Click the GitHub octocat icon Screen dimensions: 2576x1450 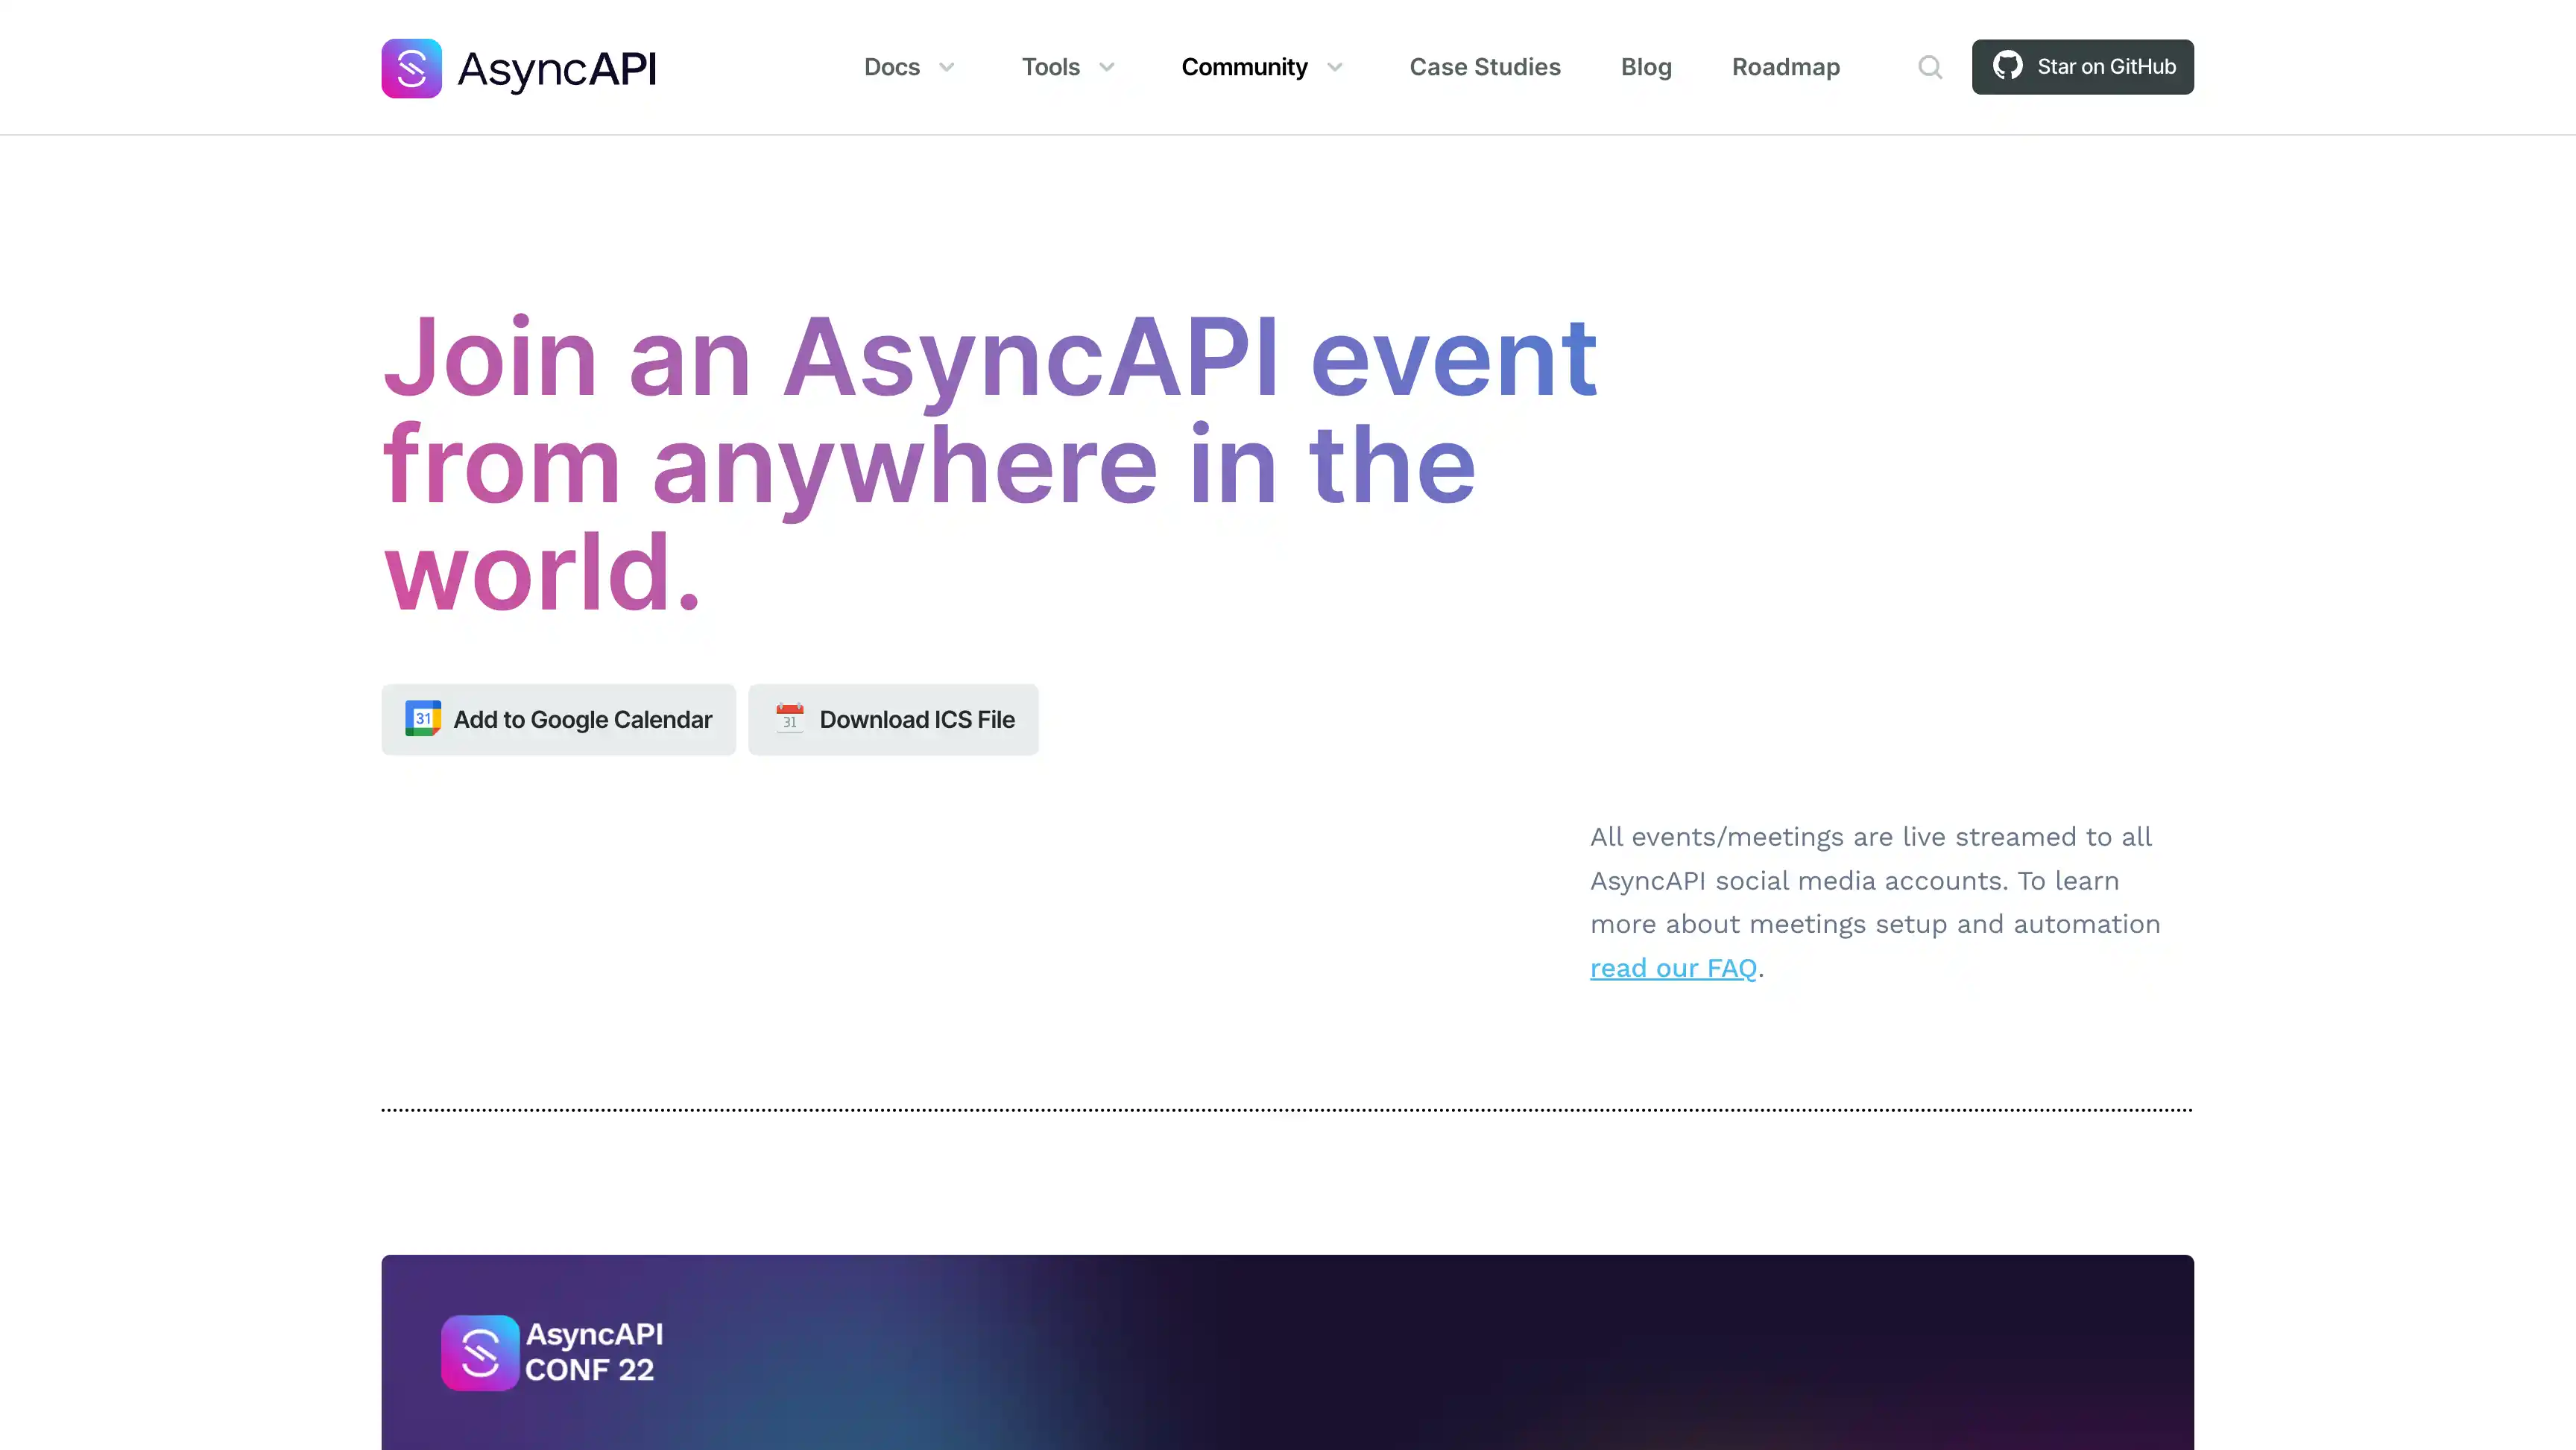click(2007, 66)
